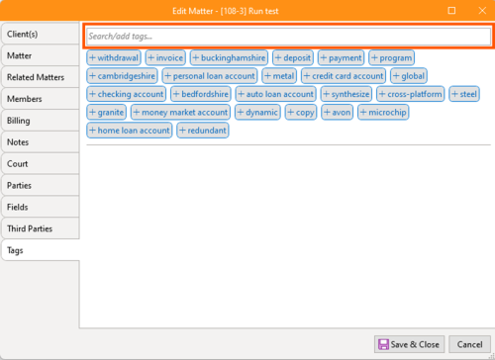Cancel editing the matter
This screenshot has width=495, height=360.
pyautogui.click(x=469, y=344)
